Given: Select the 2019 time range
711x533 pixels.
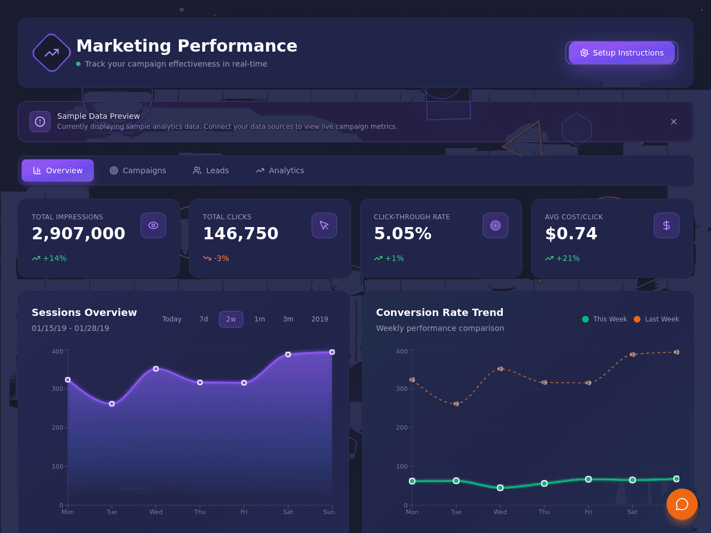Looking at the screenshot, I should click(319, 319).
